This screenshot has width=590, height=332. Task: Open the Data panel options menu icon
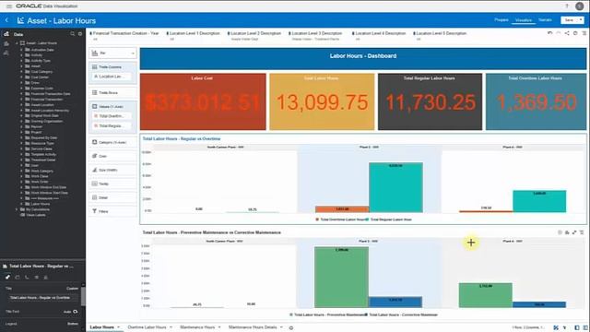80,34
